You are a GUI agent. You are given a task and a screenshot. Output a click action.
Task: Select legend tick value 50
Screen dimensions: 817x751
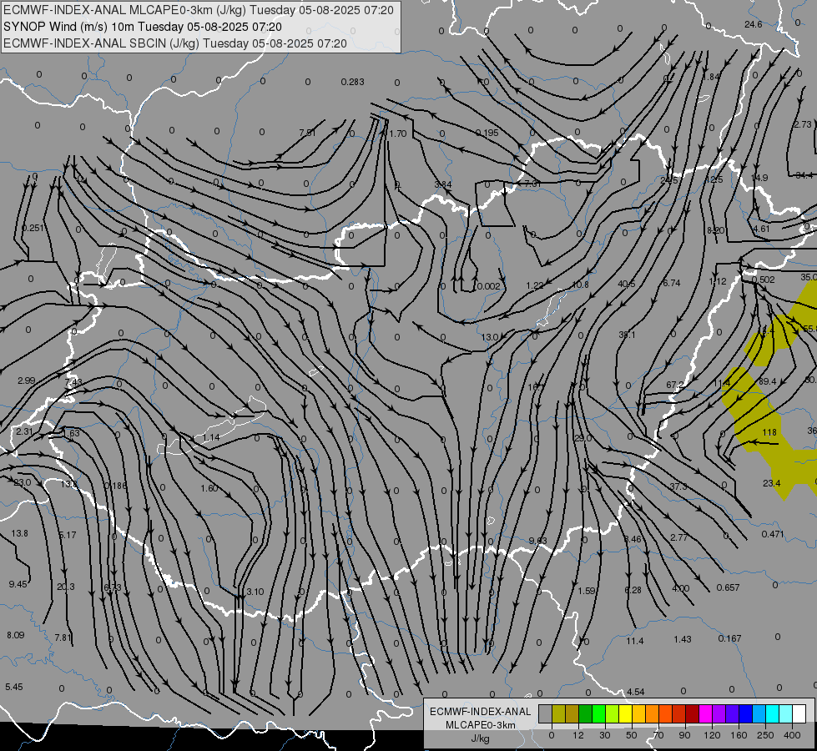pos(632,735)
